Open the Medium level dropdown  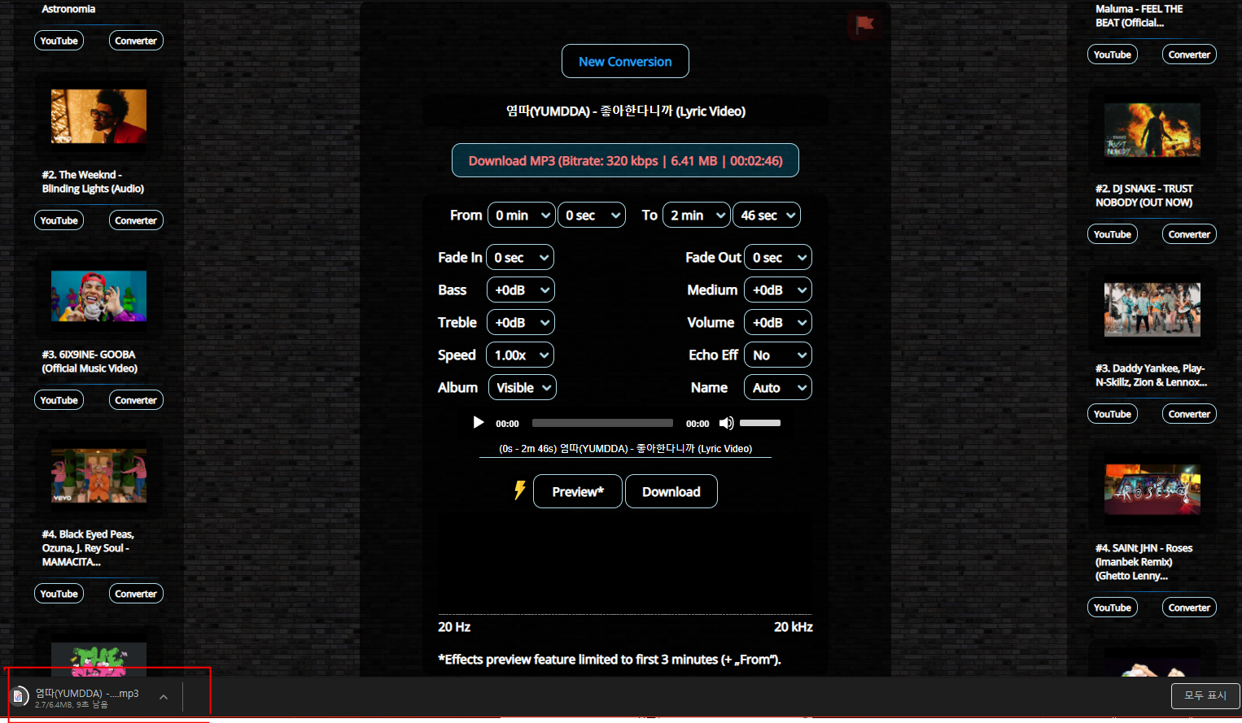pos(778,290)
